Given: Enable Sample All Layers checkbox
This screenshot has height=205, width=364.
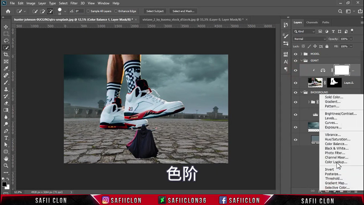Looking at the screenshot, I should point(88,11).
